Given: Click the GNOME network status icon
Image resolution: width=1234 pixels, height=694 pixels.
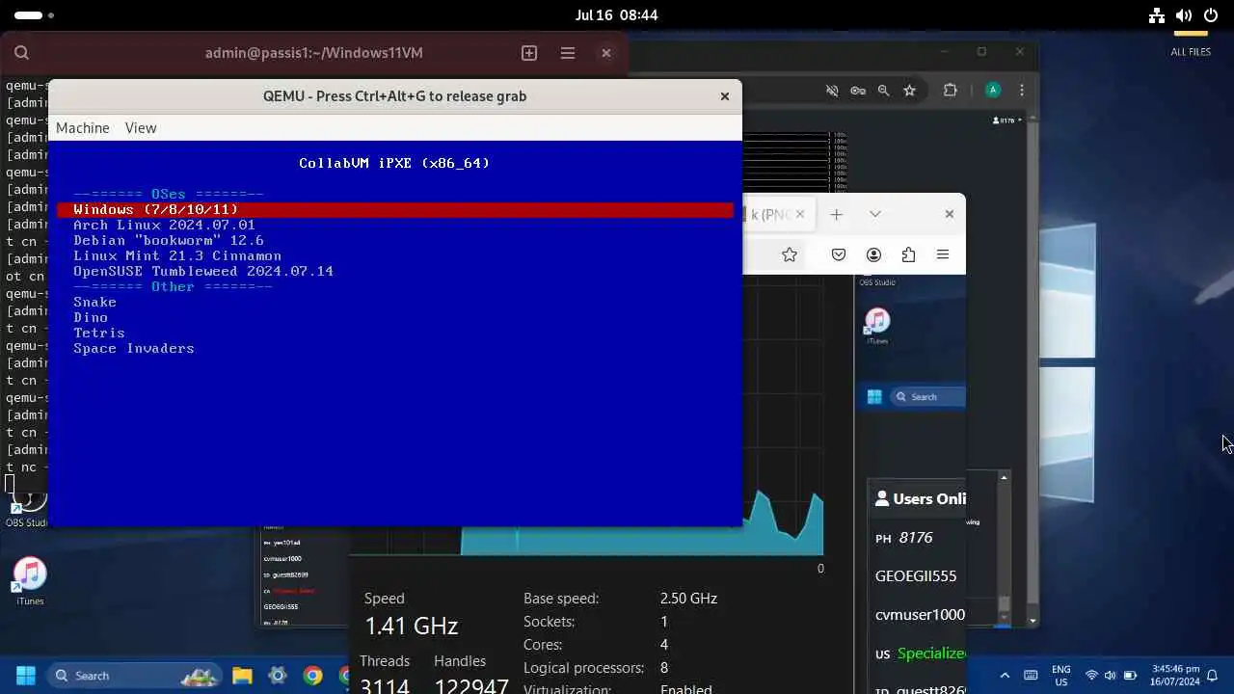Looking at the screenshot, I should [1157, 15].
